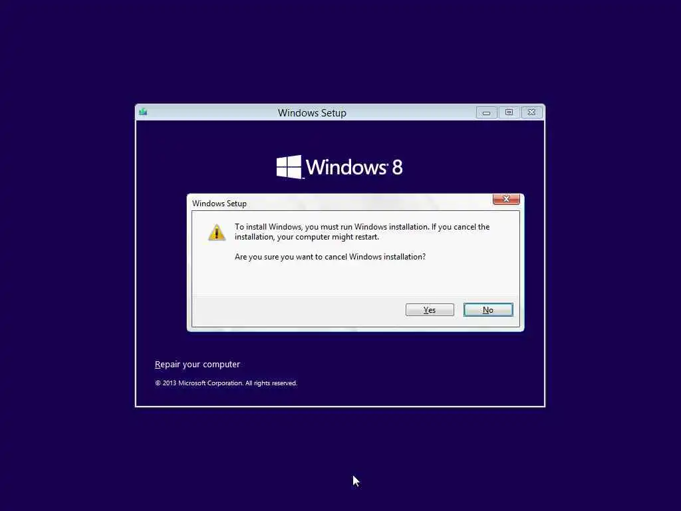Click the Setup icon in the title bar

(143, 112)
